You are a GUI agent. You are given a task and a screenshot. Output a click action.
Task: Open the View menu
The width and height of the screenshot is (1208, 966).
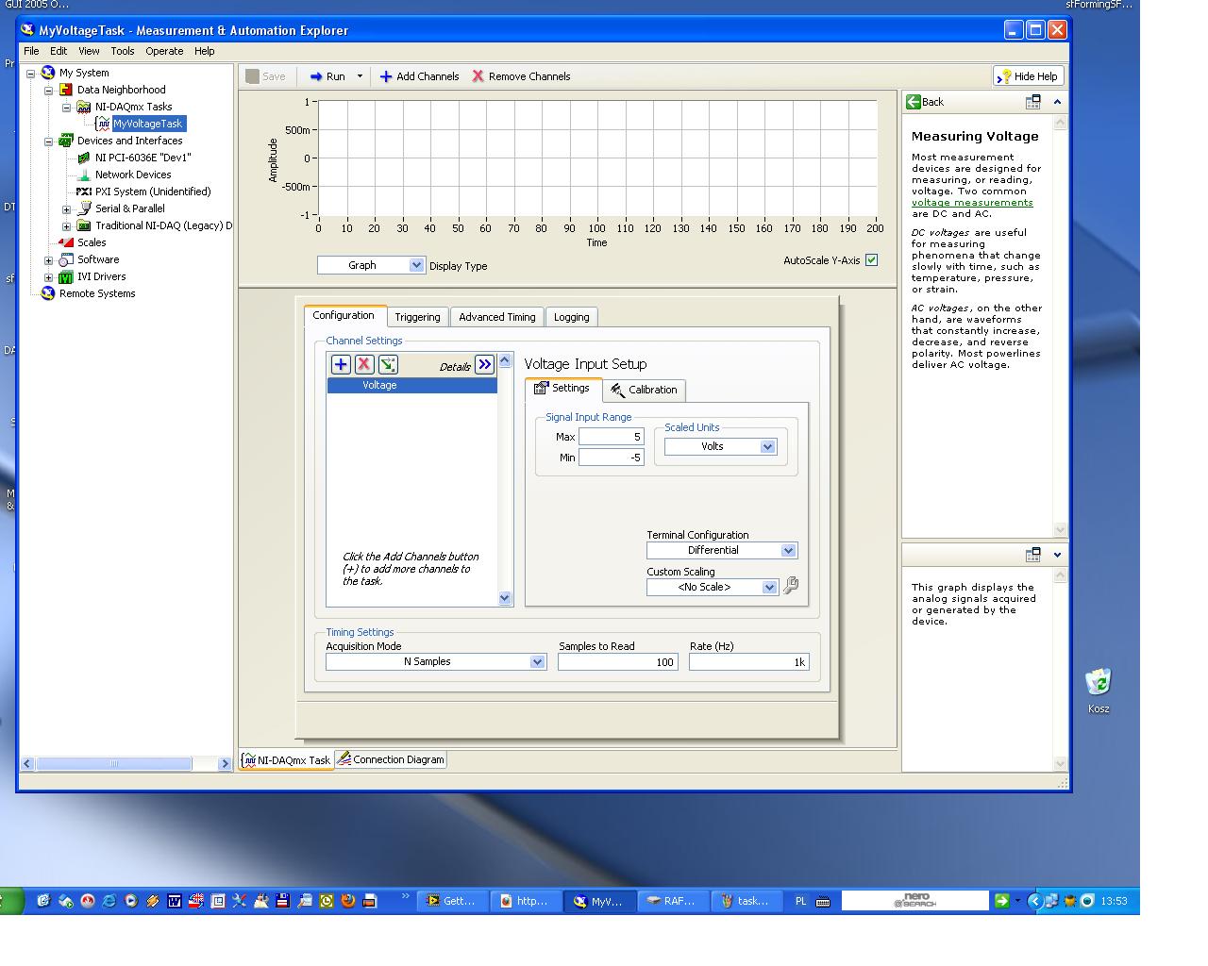89,51
